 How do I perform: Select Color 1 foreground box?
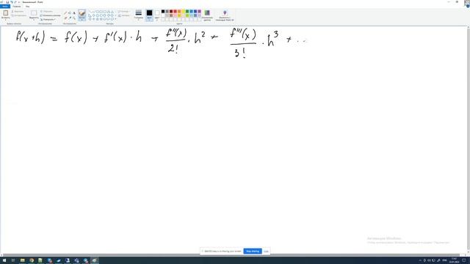(149, 15)
